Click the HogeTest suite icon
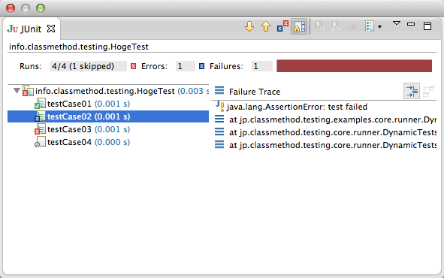 [28, 91]
